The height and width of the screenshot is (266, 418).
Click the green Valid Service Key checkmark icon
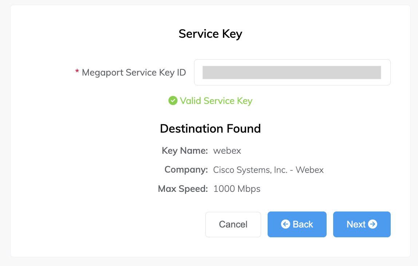coord(173,101)
